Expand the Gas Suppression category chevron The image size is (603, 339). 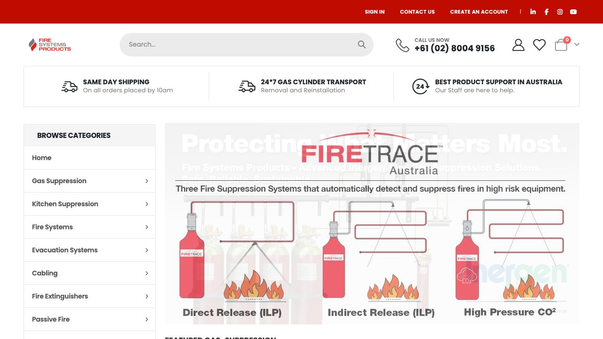coord(147,181)
